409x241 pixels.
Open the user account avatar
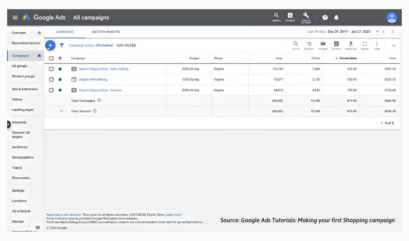click(x=392, y=17)
